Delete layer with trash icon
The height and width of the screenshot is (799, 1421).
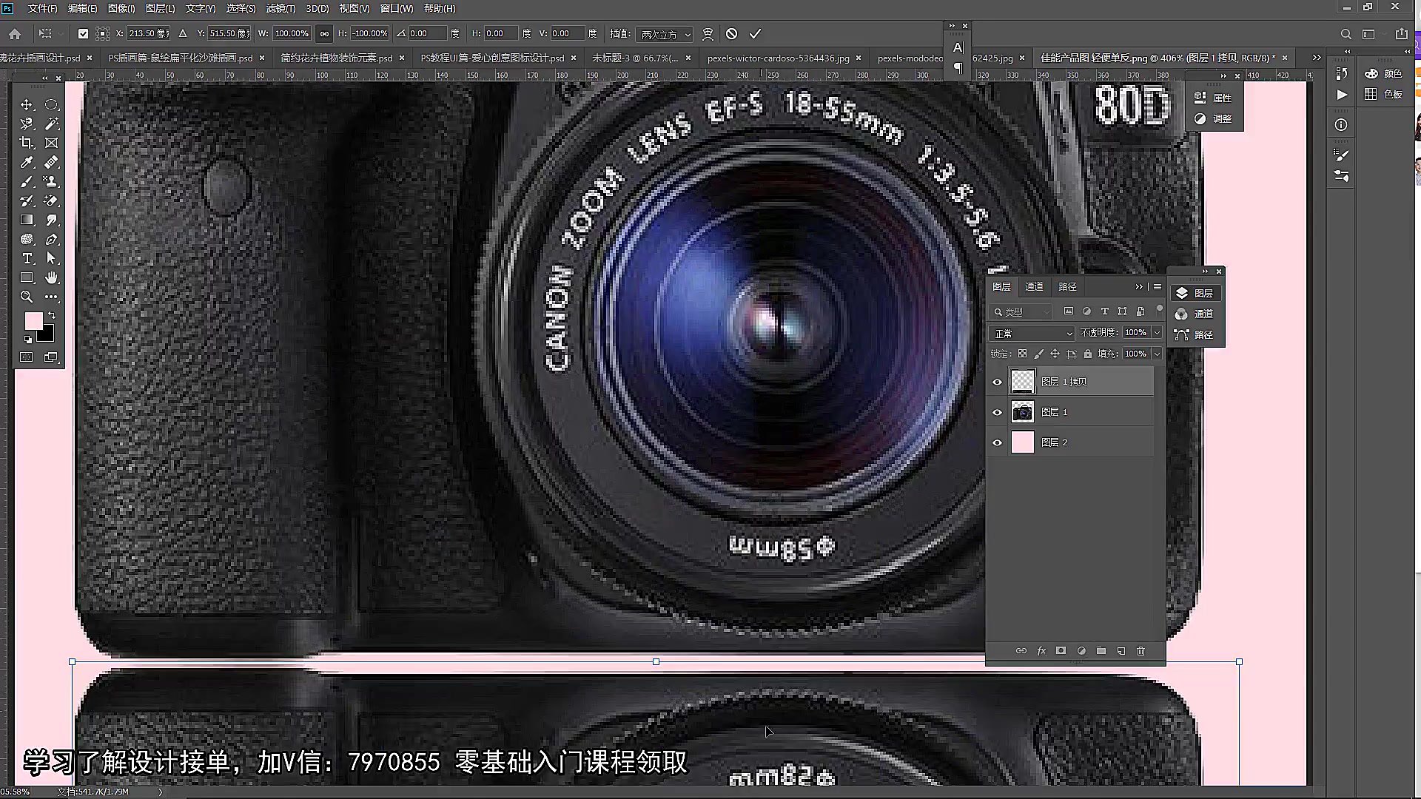click(1141, 651)
